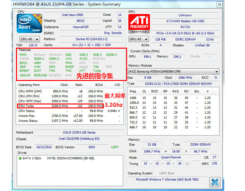Click the Ratio column header
Image resolution: width=245 pixels, height=191 pixels.
77,85
